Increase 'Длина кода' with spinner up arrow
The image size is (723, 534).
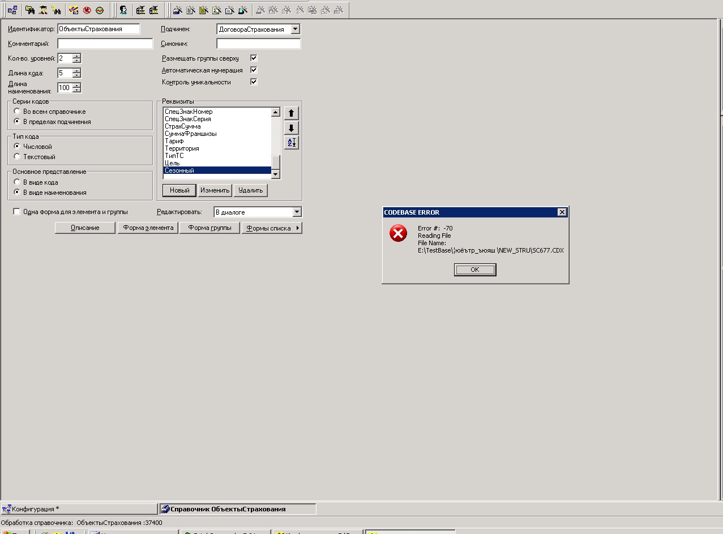(x=76, y=70)
